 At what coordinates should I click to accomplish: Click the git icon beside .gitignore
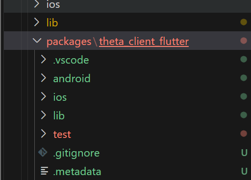pyautogui.click(x=43, y=152)
